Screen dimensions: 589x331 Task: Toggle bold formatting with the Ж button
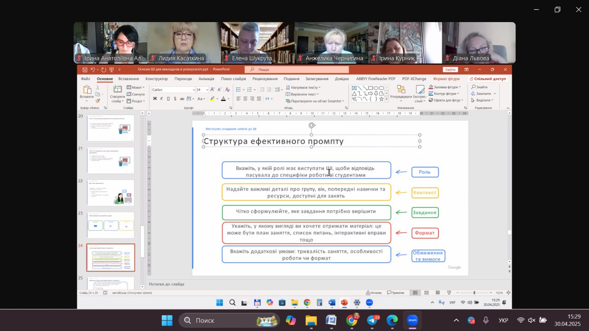155,99
